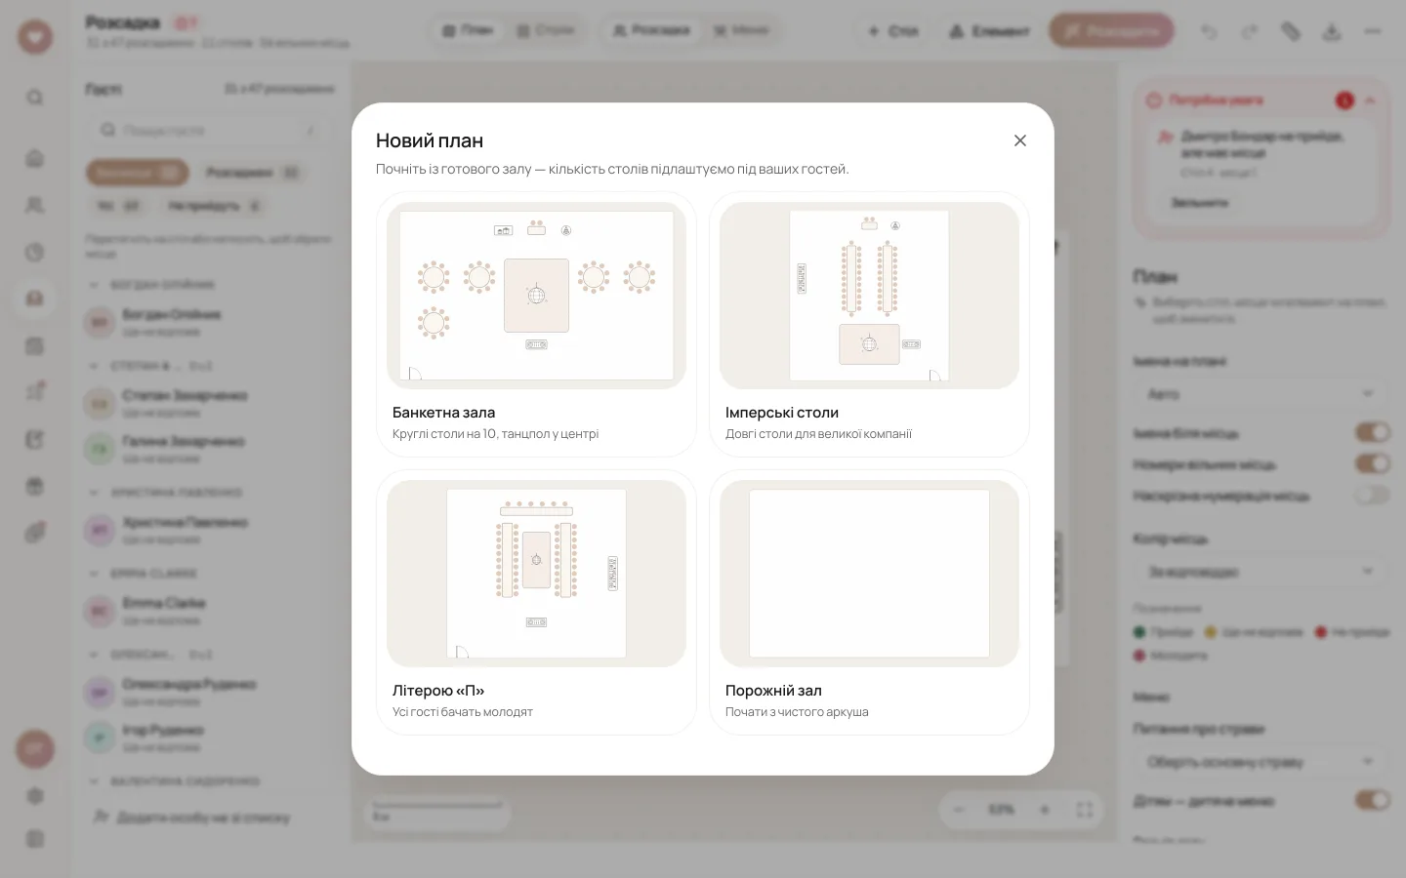Open the Авто names dropdown
Viewport: 1406px width, 878px height.
pyautogui.click(x=1261, y=394)
